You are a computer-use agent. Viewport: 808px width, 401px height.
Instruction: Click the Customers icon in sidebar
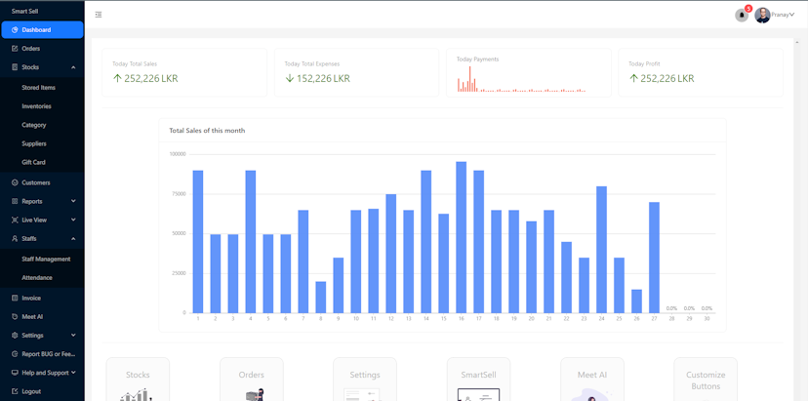coord(15,182)
